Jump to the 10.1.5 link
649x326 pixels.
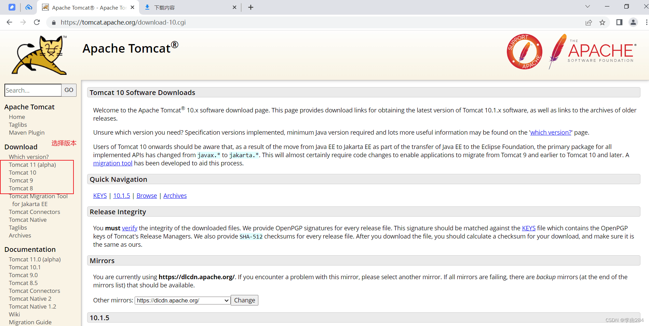pyautogui.click(x=122, y=196)
